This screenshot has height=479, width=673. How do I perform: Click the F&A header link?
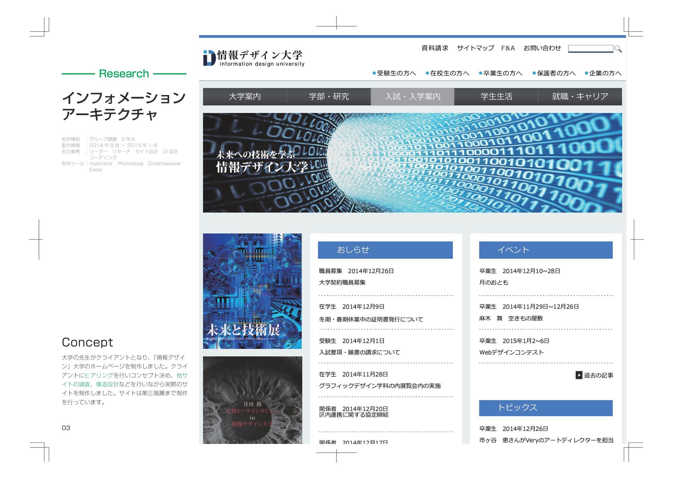click(x=508, y=48)
